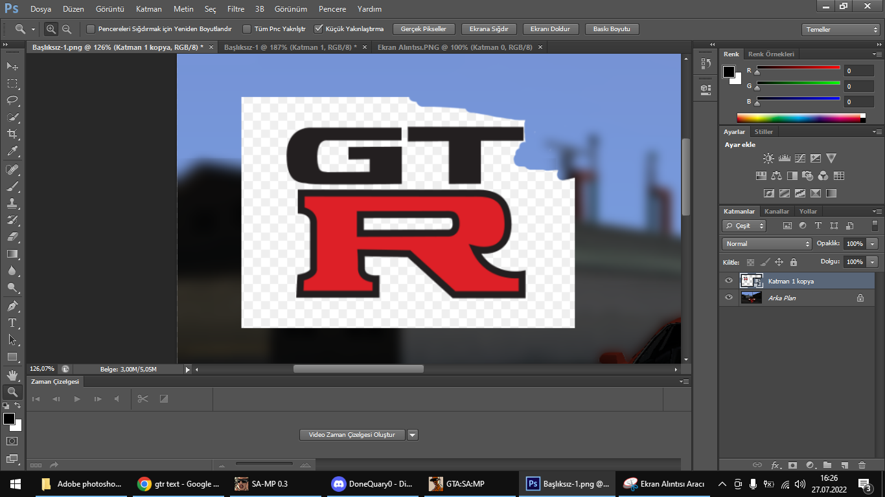Expand arrow next to 'Video Zaman Çizelgesi Oluştur'

413,435
